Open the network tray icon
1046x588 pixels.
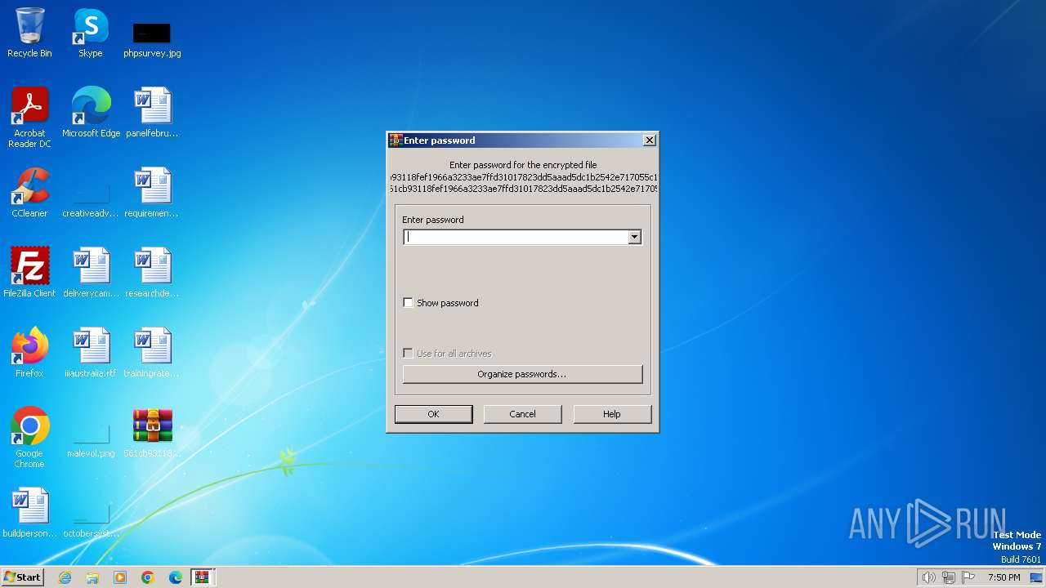949,577
